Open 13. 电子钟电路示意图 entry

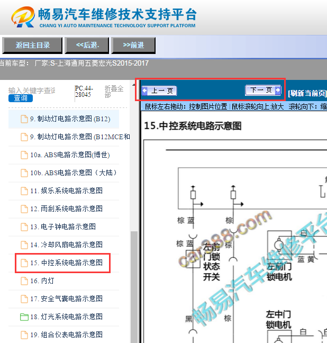pyautogui.click(x=63, y=227)
